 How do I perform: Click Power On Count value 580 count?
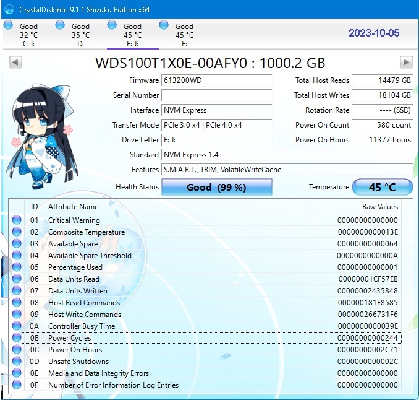coord(383,125)
